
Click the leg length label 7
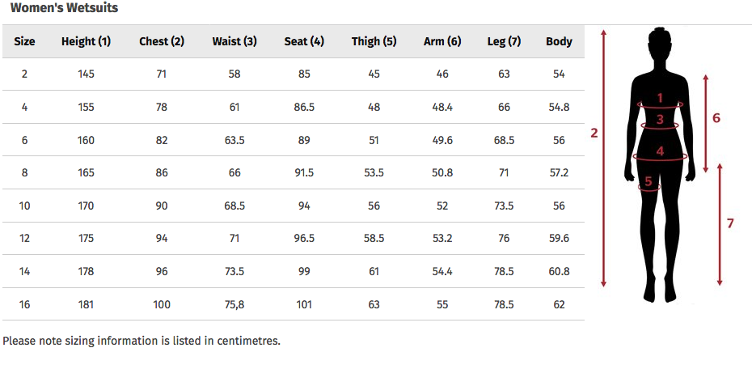730,223
